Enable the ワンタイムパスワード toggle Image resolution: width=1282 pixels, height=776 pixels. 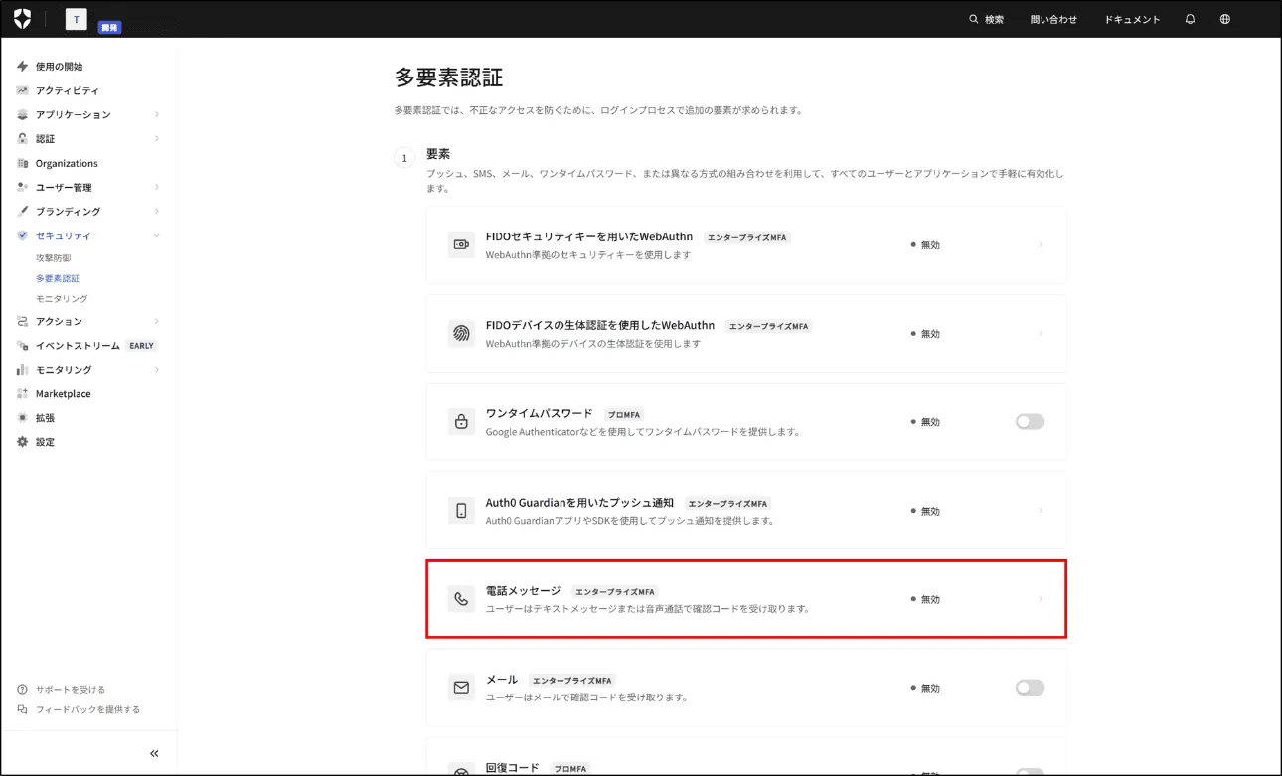[x=1030, y=422]
